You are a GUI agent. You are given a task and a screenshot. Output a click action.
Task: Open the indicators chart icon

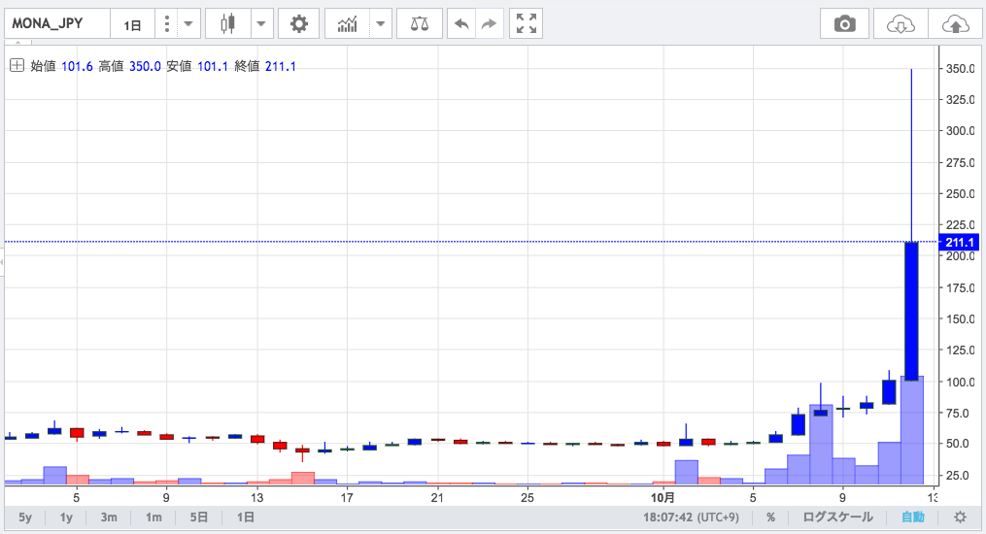[x=347, y=24]
